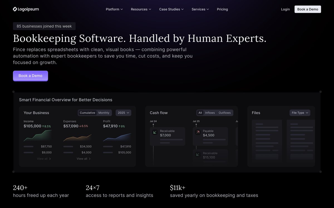Click the Expenses amount $57,090
Screen dimensions: 334x208
[71, 126]
